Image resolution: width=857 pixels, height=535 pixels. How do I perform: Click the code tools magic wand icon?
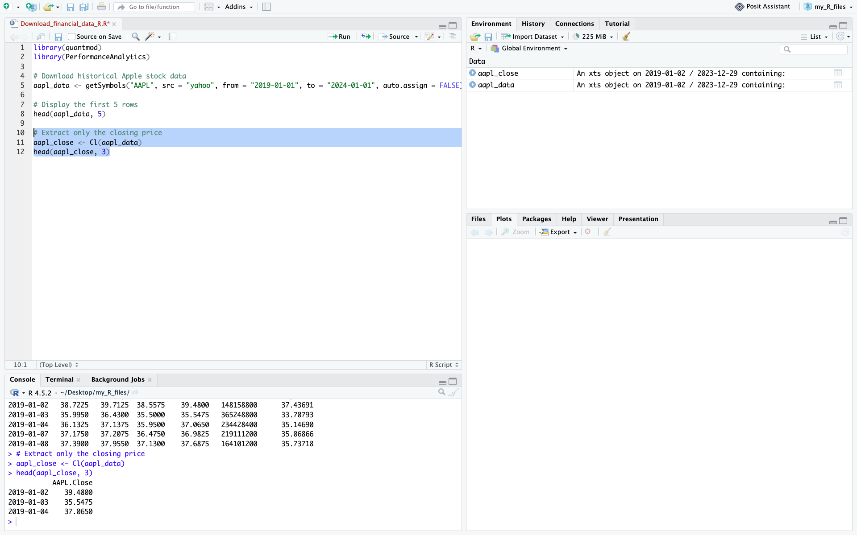(x=150, y=37)
